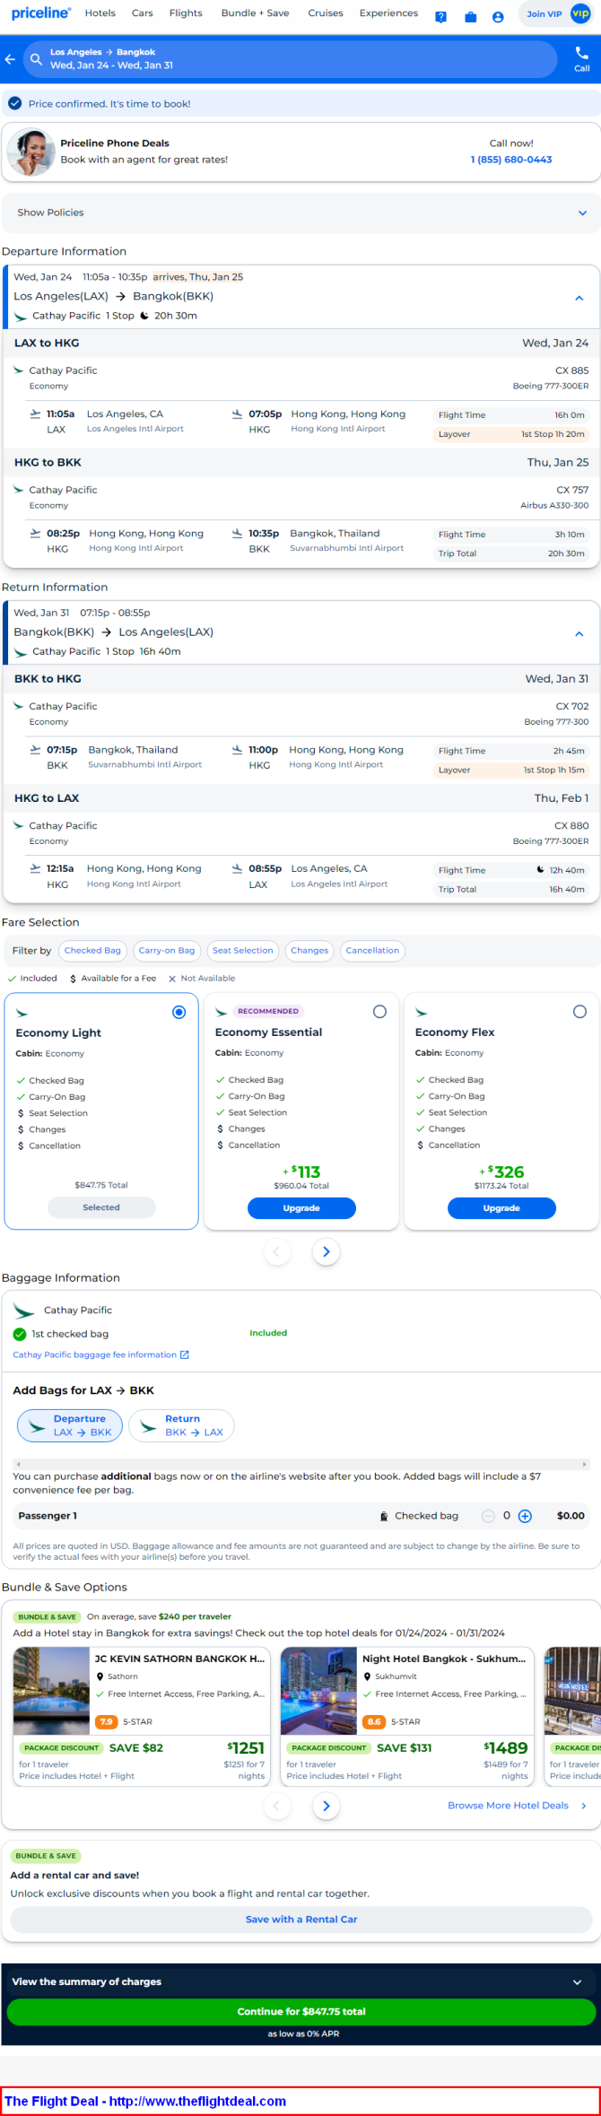
Task: Open Cruises in top navigation
Action: 326,13
